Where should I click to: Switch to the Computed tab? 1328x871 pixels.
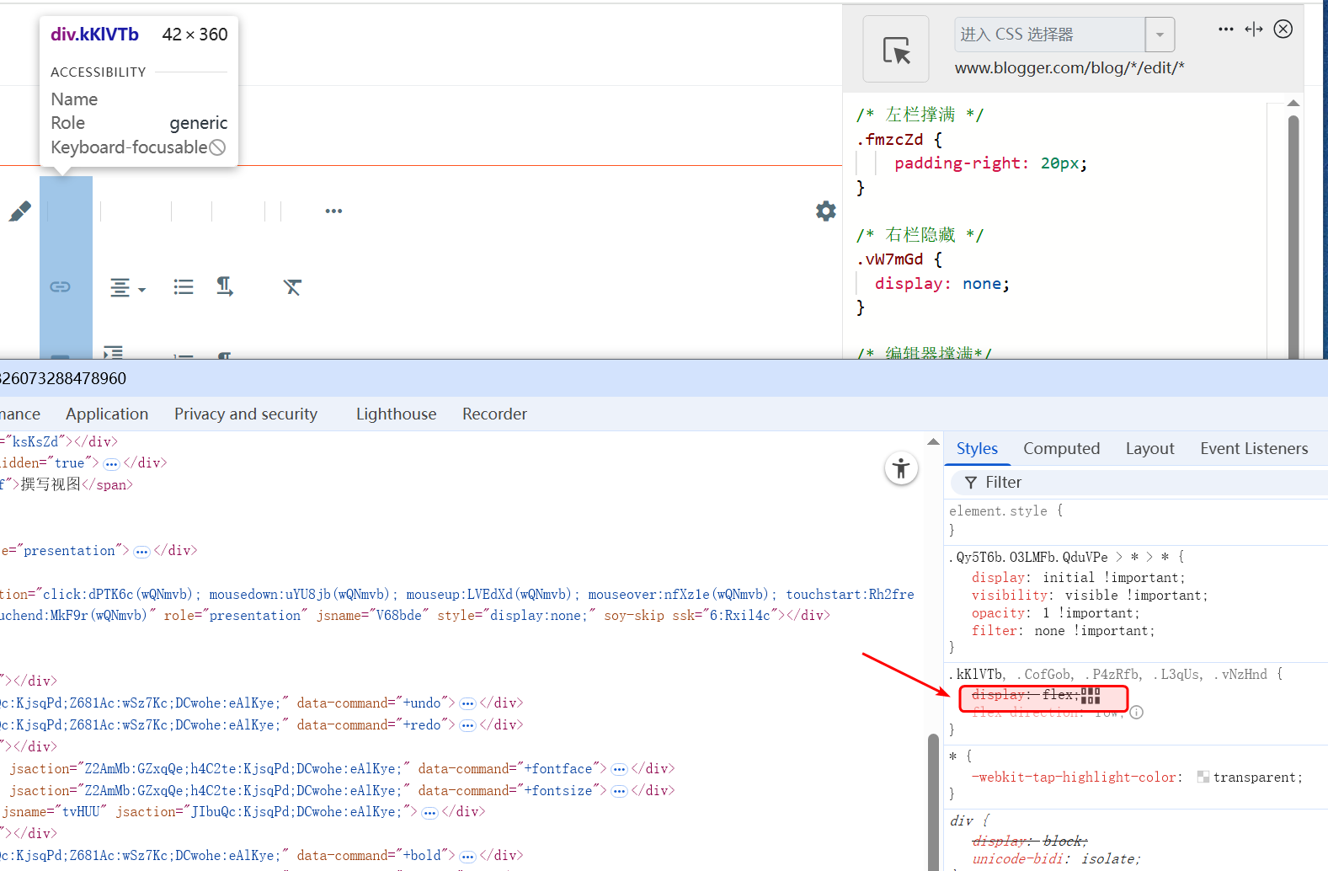point(1061,449)
